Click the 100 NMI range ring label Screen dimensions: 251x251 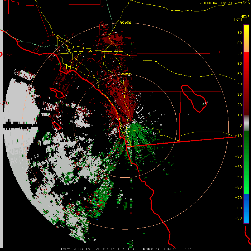click(x=125, y=23)
